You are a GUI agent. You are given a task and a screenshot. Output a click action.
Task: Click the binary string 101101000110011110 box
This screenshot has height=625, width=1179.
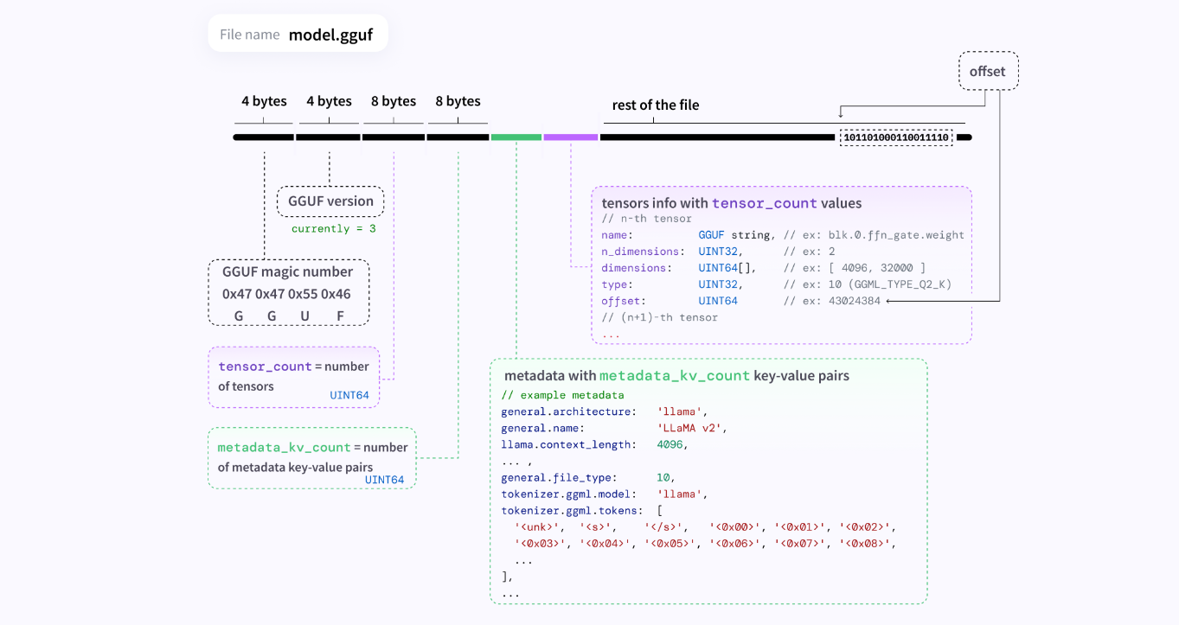(895, 137)
